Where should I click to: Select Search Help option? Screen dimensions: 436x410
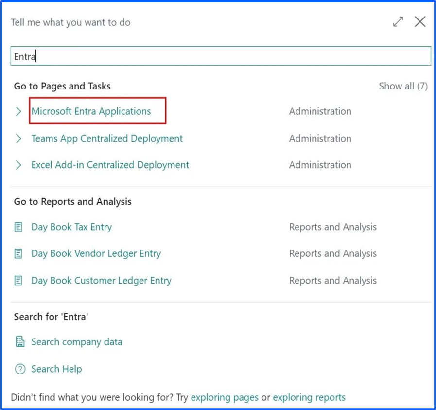click(56, 369)
